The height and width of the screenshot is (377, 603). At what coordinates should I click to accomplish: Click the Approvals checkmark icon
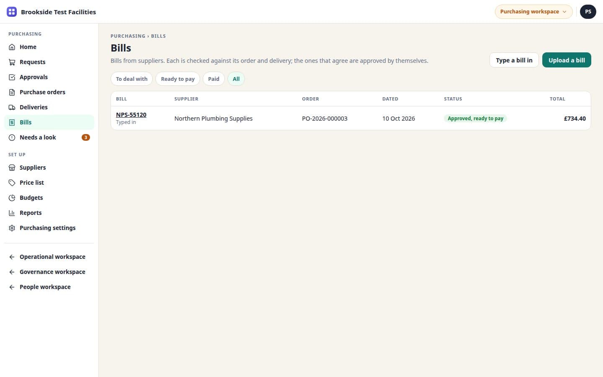pos(12,77)
